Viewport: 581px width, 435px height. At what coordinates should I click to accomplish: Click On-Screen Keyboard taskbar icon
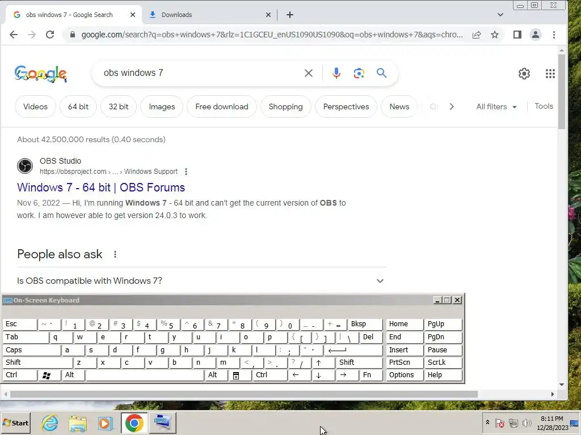pos(162,423)
